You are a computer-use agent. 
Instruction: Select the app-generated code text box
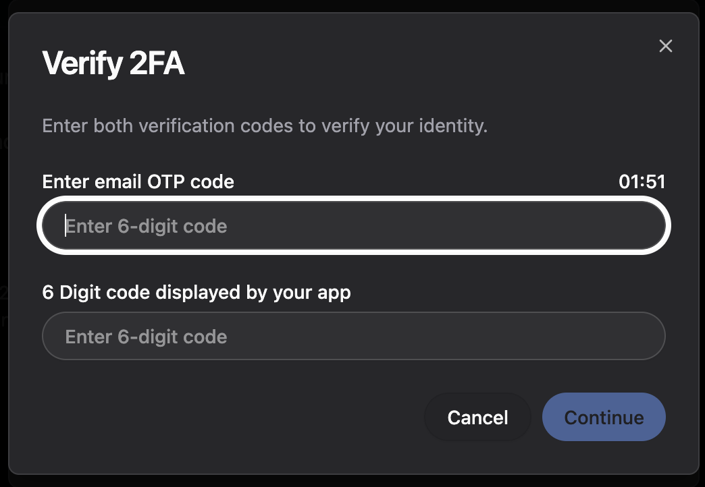353,336
